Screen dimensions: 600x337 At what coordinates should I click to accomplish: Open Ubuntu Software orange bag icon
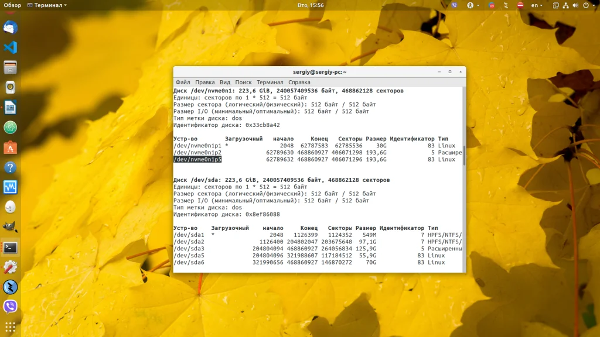click(x=11, y=147)
